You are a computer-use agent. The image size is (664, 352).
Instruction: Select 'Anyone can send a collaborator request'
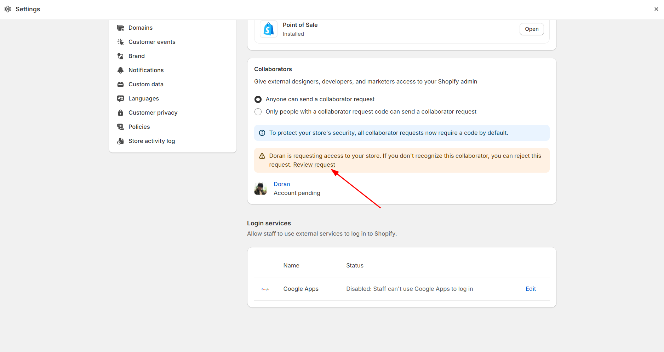pyautogui.click(x=258, y=99)
